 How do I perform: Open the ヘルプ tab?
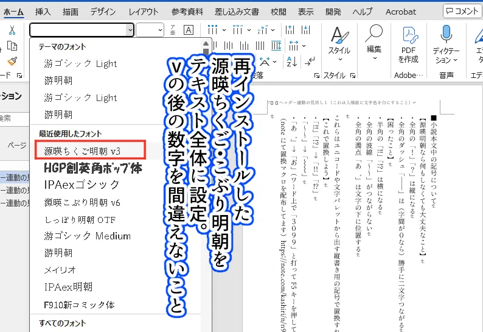click(x=363, y=12)
